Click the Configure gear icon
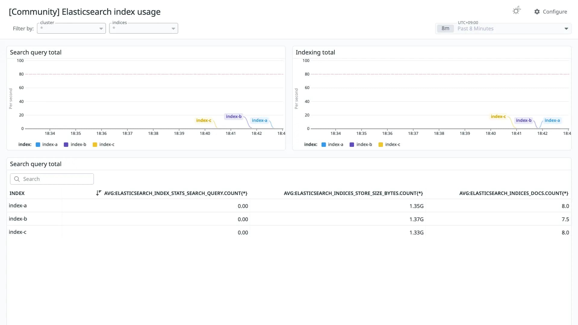This screenshot has width=578, height=325. (x=537, y=11)
